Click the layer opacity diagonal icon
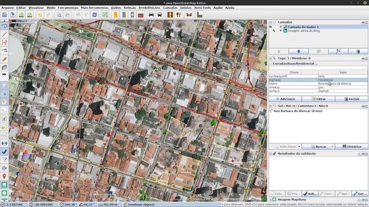This screenshot has width=369, height=207. click(x=338, y=51)
